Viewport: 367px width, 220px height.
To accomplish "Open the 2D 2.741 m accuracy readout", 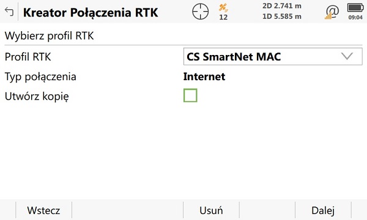I will tap(282, 6).
